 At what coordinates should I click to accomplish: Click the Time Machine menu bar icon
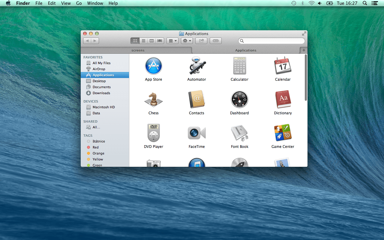point(294,3)
